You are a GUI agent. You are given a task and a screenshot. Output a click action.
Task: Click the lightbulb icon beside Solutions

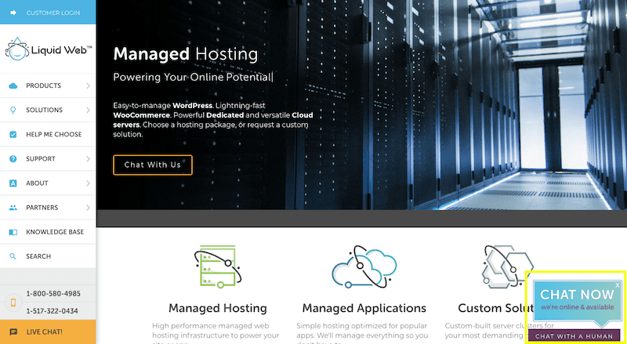13,110
